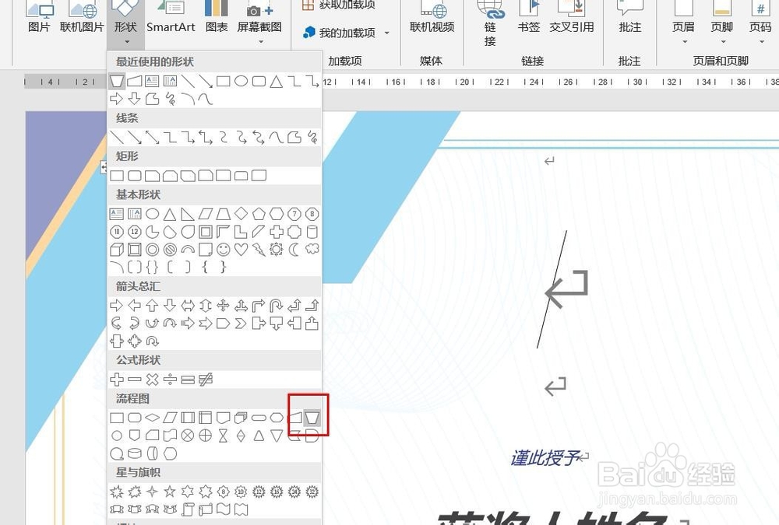
Task: Select the heart shape
Action: (x=241, y=249)
